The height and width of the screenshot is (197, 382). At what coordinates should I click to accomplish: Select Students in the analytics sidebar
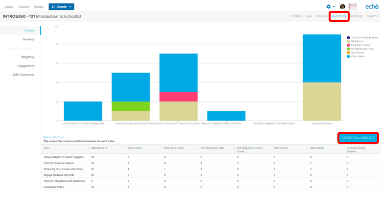point(28,39)
